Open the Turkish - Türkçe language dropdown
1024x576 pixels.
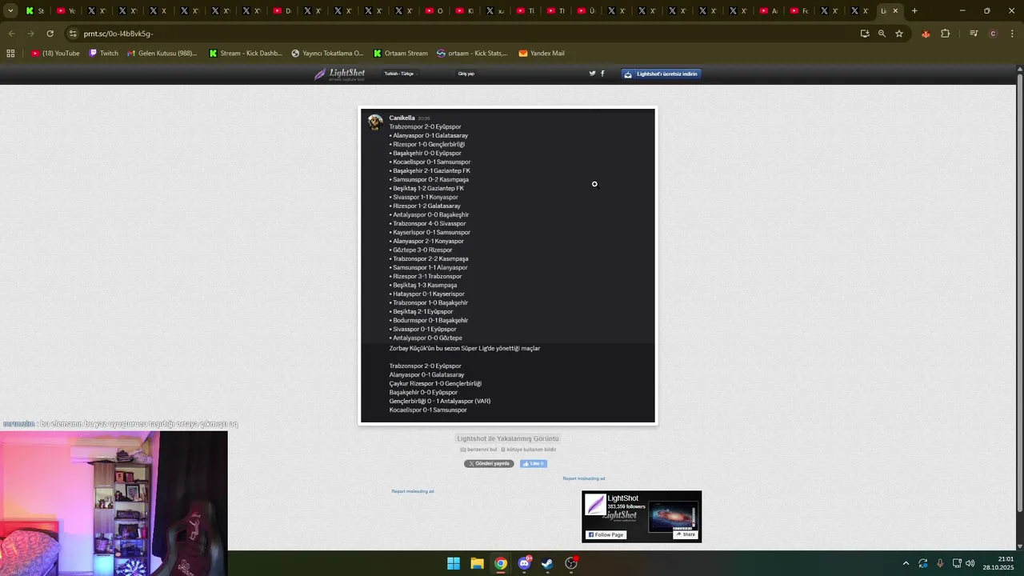[401, 74]
